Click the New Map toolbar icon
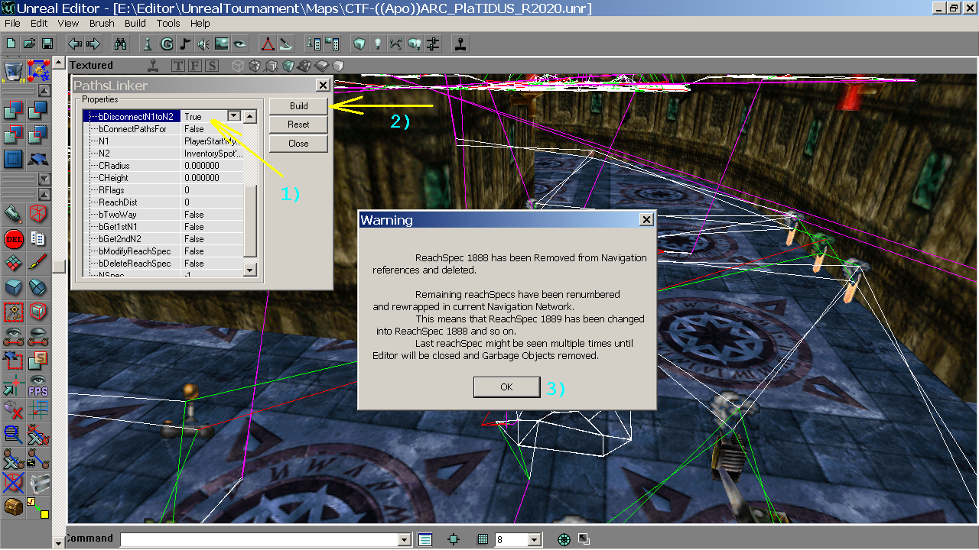The width and height of the screenshot is (979, 550). (11, 44)
